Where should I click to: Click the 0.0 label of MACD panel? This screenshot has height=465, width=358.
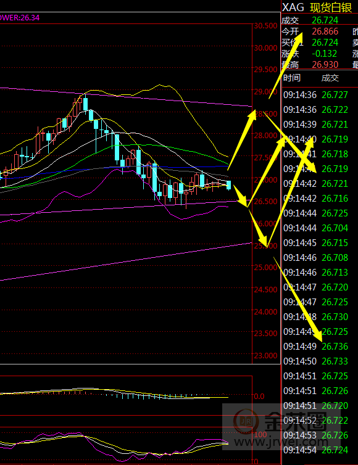point(259,396)
